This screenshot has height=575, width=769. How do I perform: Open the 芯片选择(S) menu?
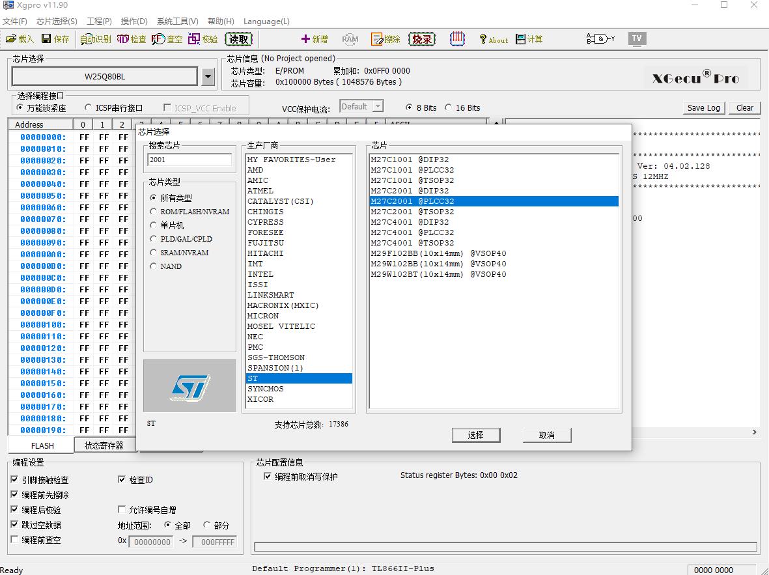(x=57, y=21)
